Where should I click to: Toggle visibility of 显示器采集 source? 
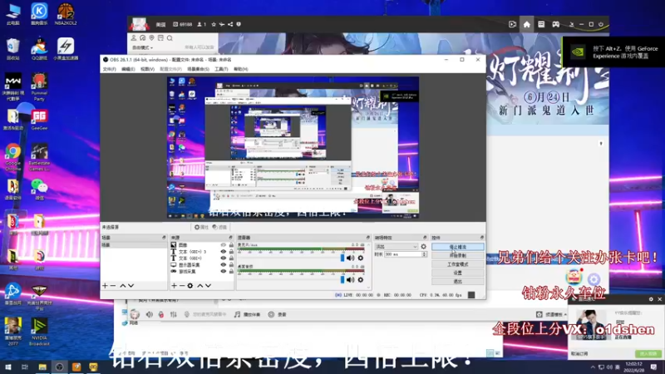(x=223, y=264)
